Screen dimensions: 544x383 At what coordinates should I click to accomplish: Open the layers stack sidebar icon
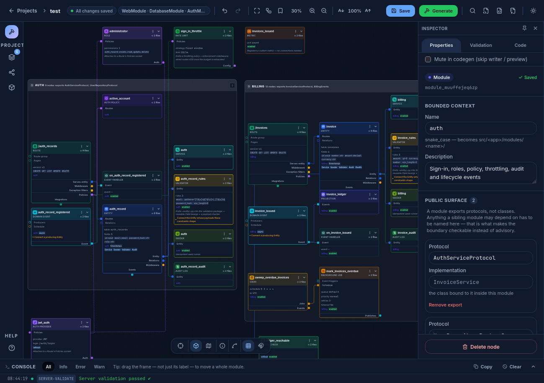(x=12, y=57)
